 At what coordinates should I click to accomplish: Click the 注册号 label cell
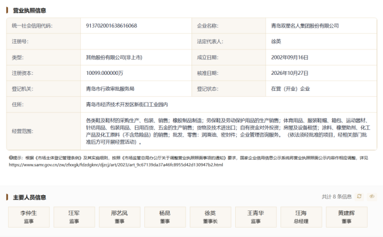[44, 41]
